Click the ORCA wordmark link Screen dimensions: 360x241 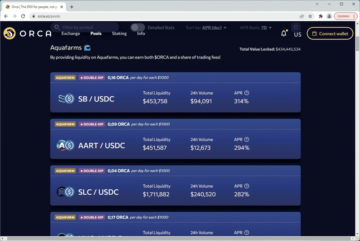point(35,34)
